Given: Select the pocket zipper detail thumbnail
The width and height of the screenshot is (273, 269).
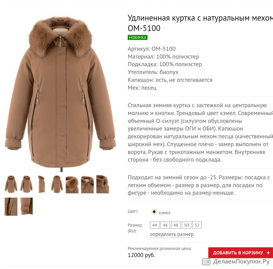Looking at the screenshot, I should point(11,206).
